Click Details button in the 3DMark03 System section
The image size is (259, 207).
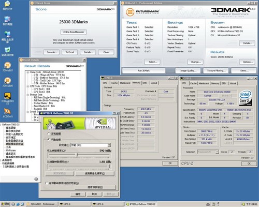click(247, 43)
